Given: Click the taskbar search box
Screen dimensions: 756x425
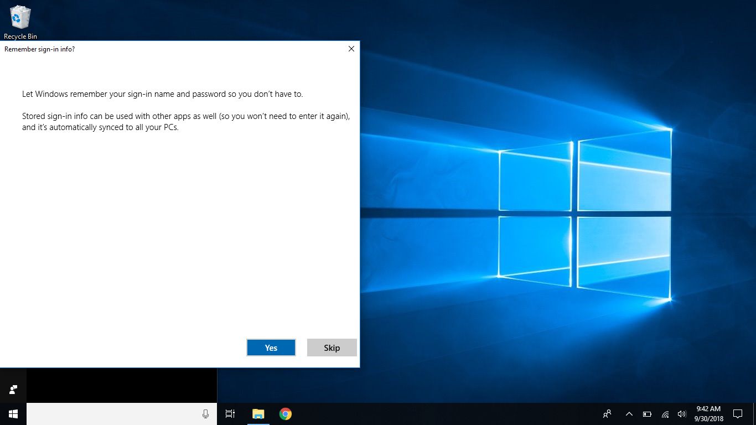Looking at the screenshot, I should [x=122, y=414].
